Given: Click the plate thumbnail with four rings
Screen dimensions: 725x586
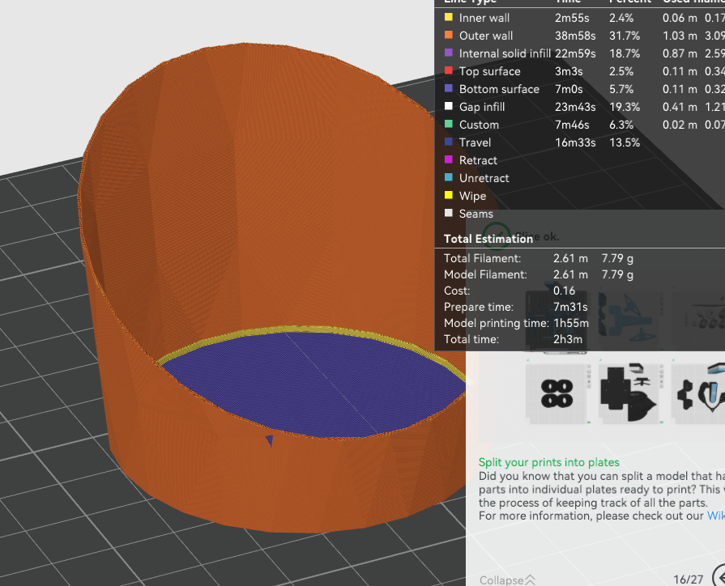Looking at the screenshot, I should coord(557,393).
